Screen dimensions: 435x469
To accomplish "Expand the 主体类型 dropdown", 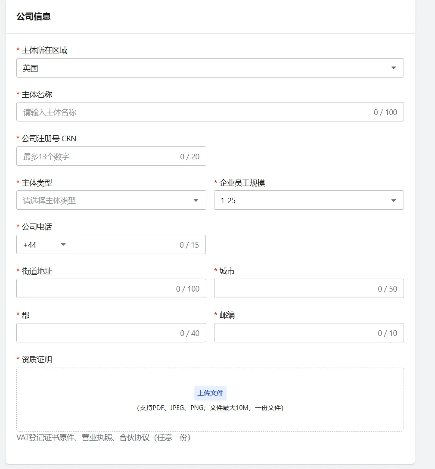I will click(103, 200).
